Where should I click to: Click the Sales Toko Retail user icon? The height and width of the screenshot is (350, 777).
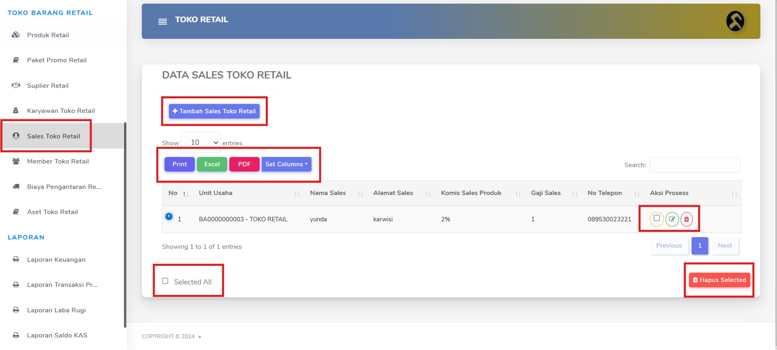pos(16,136)
